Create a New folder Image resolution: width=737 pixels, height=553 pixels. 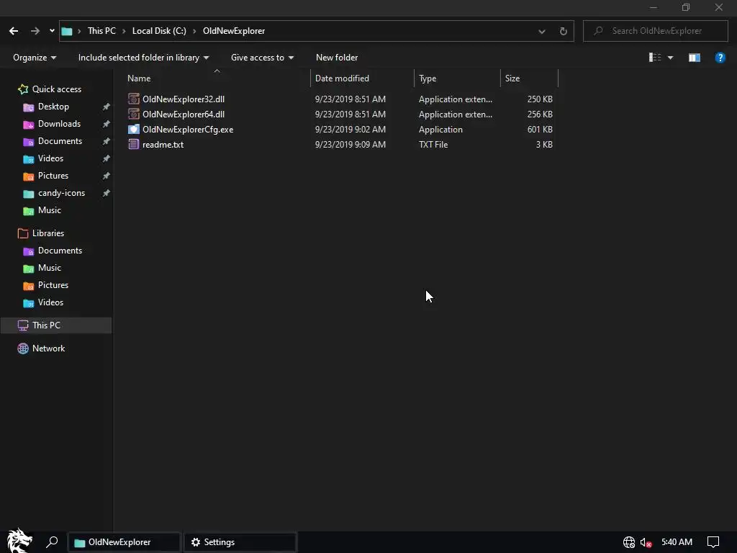click(337, 58)
